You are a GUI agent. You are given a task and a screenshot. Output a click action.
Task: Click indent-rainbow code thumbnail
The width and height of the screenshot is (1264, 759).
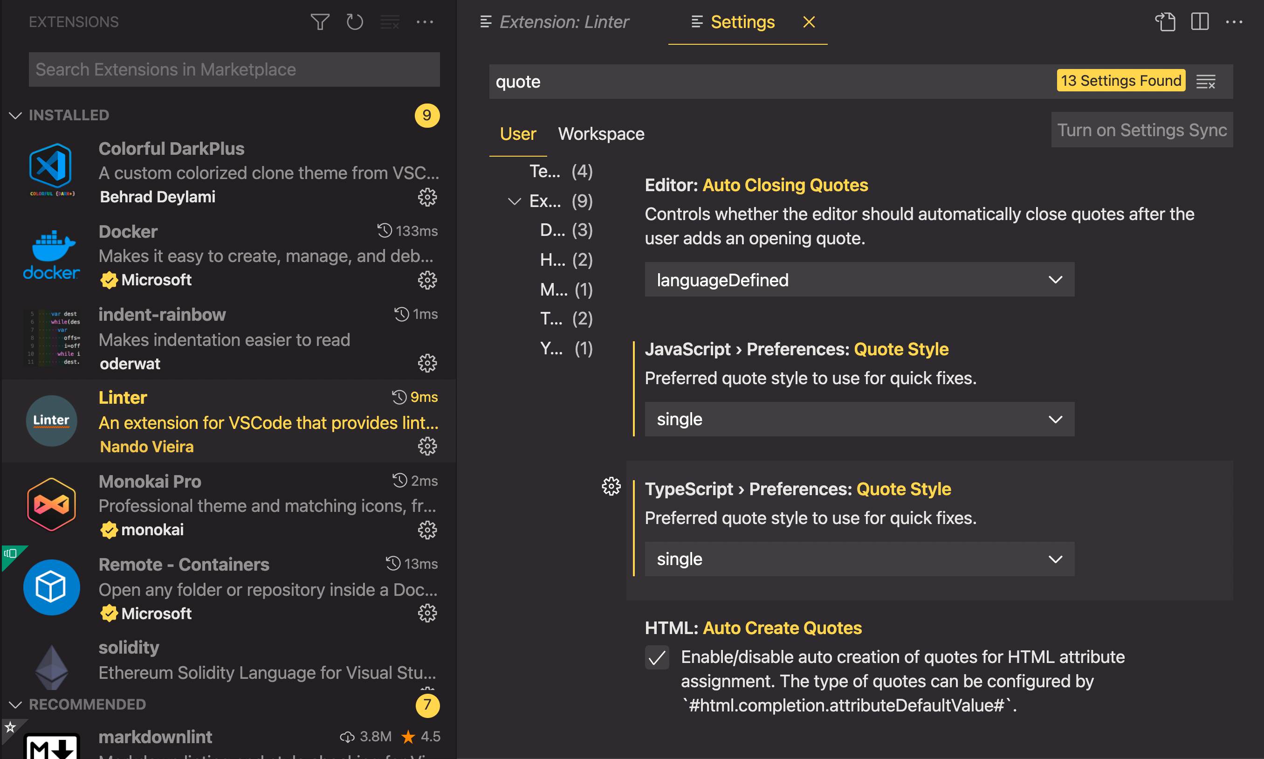click(53, 338)
